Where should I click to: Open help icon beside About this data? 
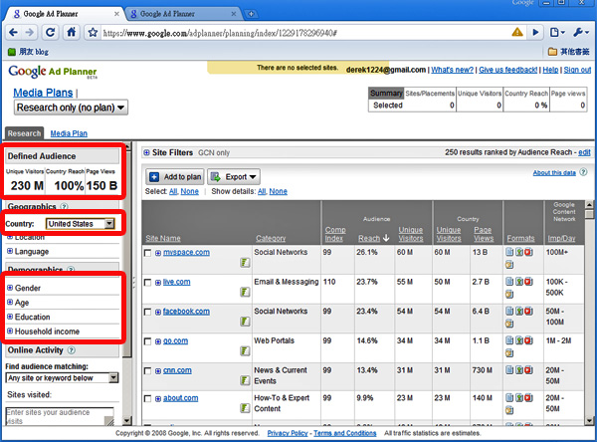(x=583, y=172)
